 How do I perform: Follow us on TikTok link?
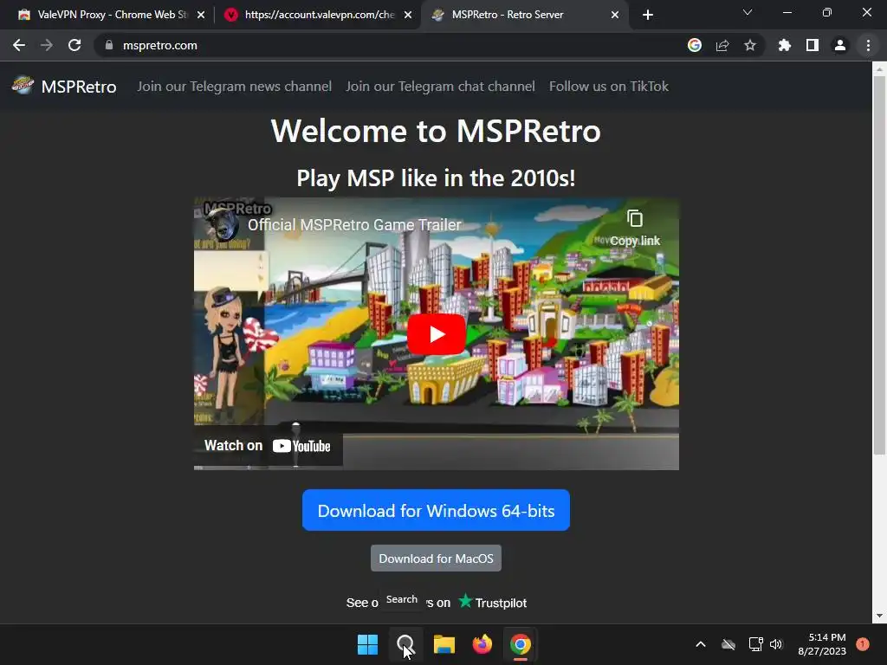(x=609, y=86)
